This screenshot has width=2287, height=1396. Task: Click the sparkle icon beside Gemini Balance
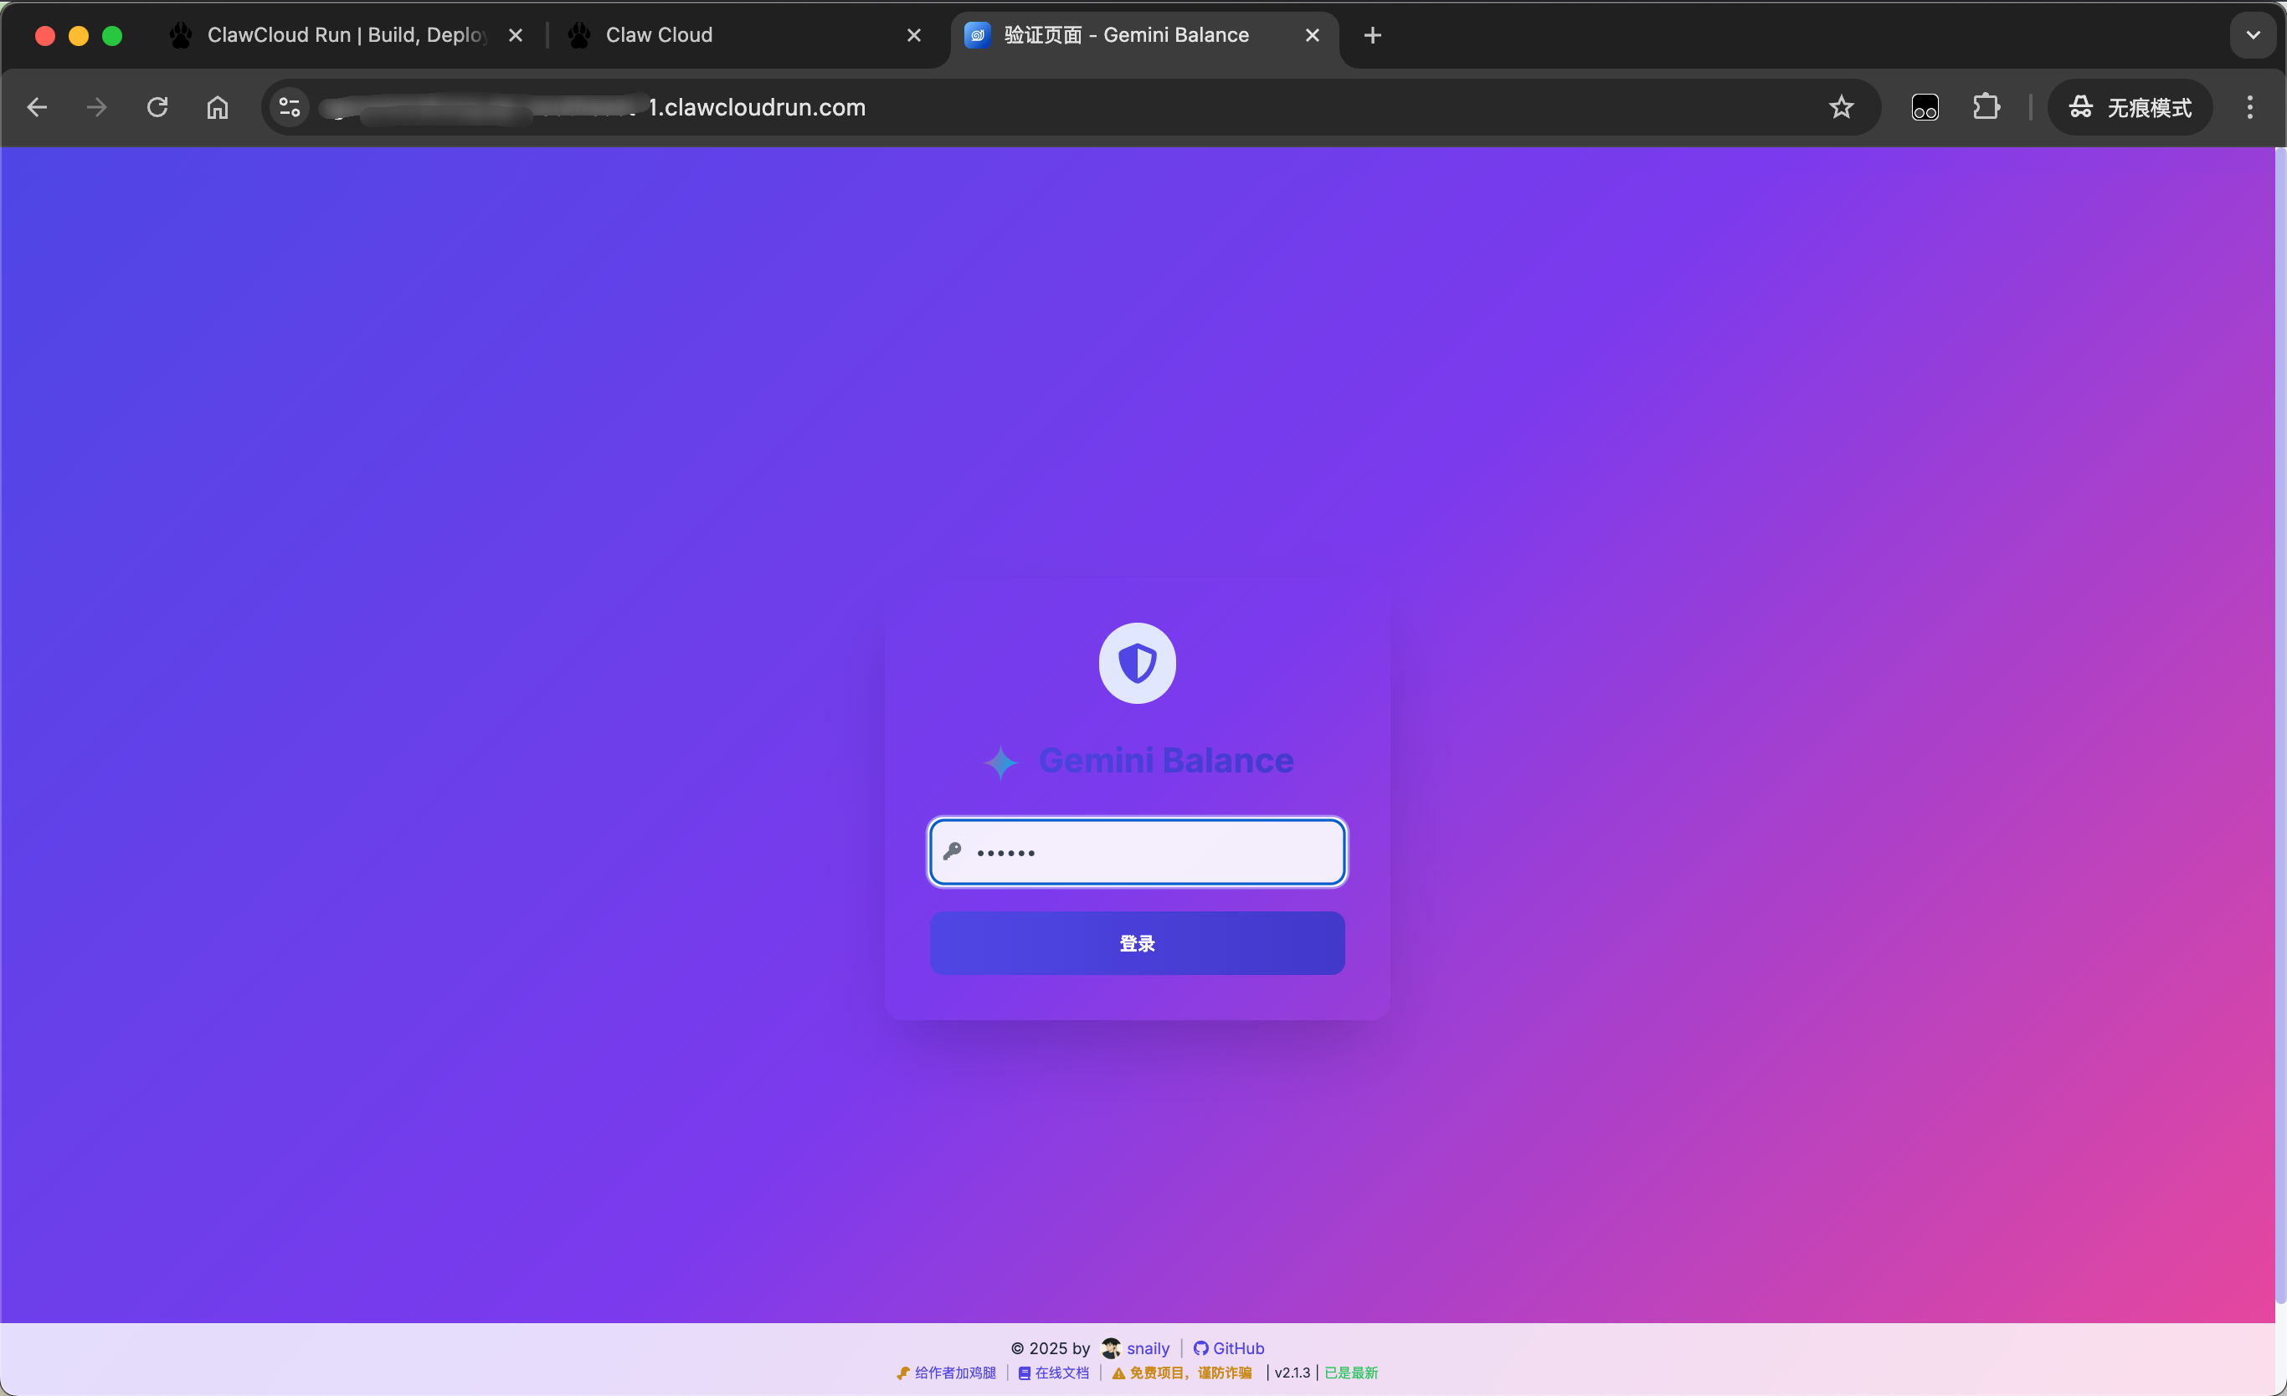pos(1000,762)
